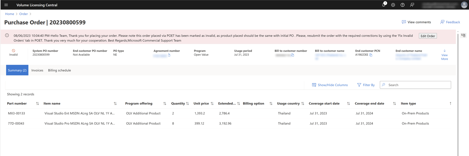Copy the agreement number
The image size is (469, 156).
point(169,55)
